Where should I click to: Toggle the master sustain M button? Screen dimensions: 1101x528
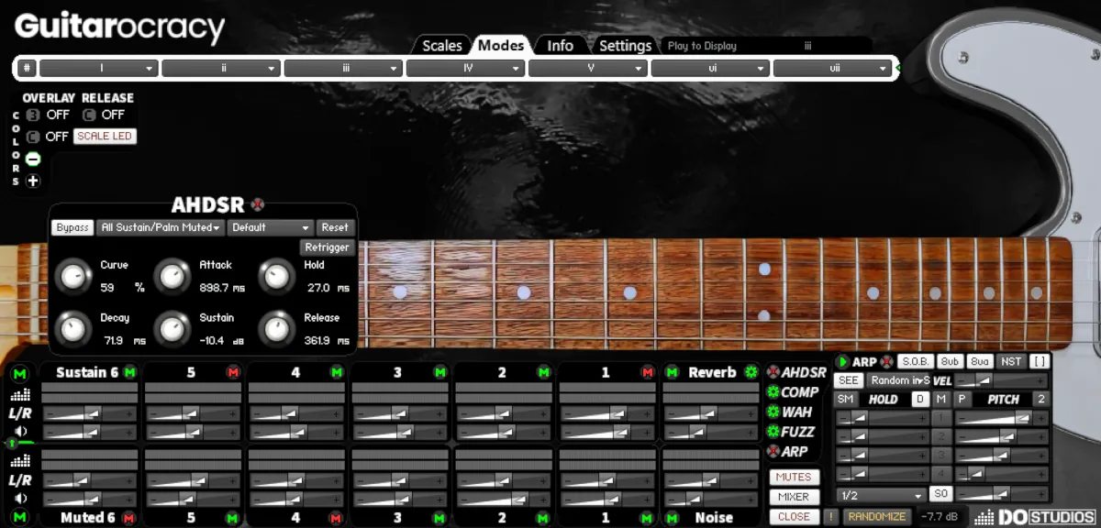tap(20, 372)
